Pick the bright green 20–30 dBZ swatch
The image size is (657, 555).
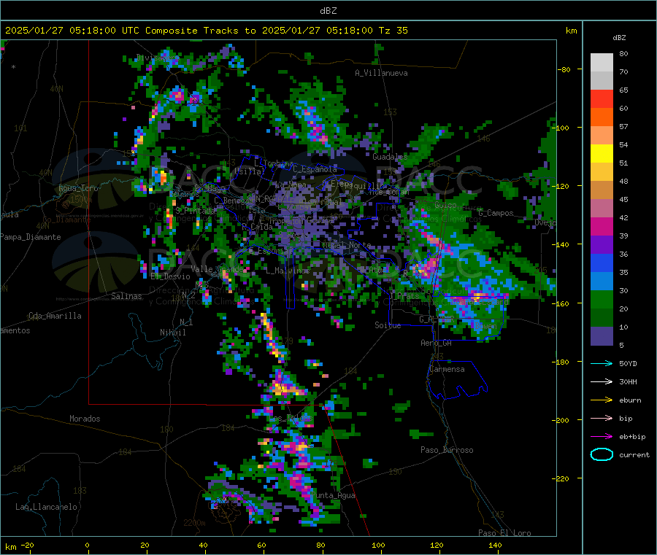coord(602,299)
